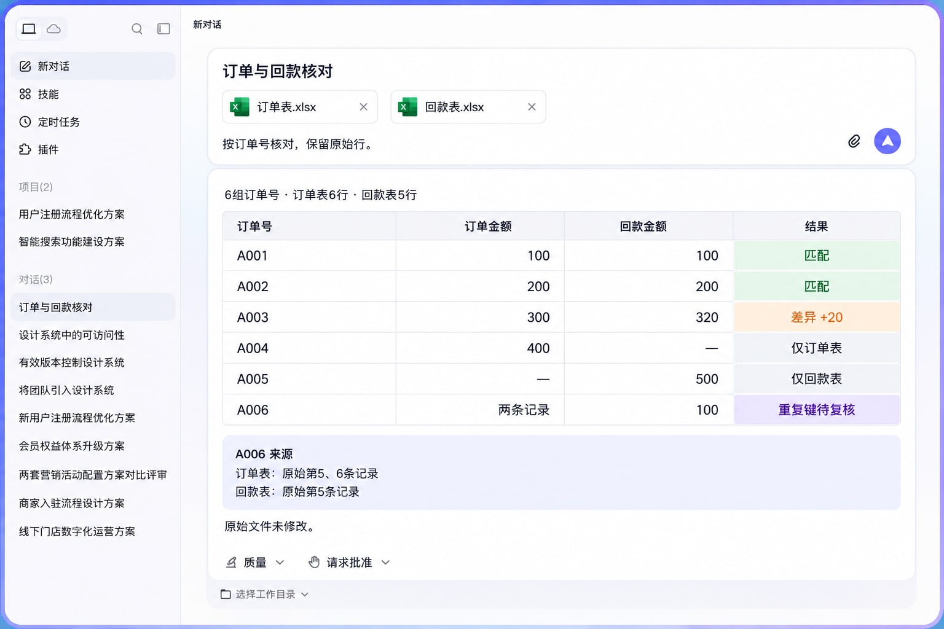
Task: Switch to cloud mode icon
Action: pyautogui.click(x=54, y=29)
